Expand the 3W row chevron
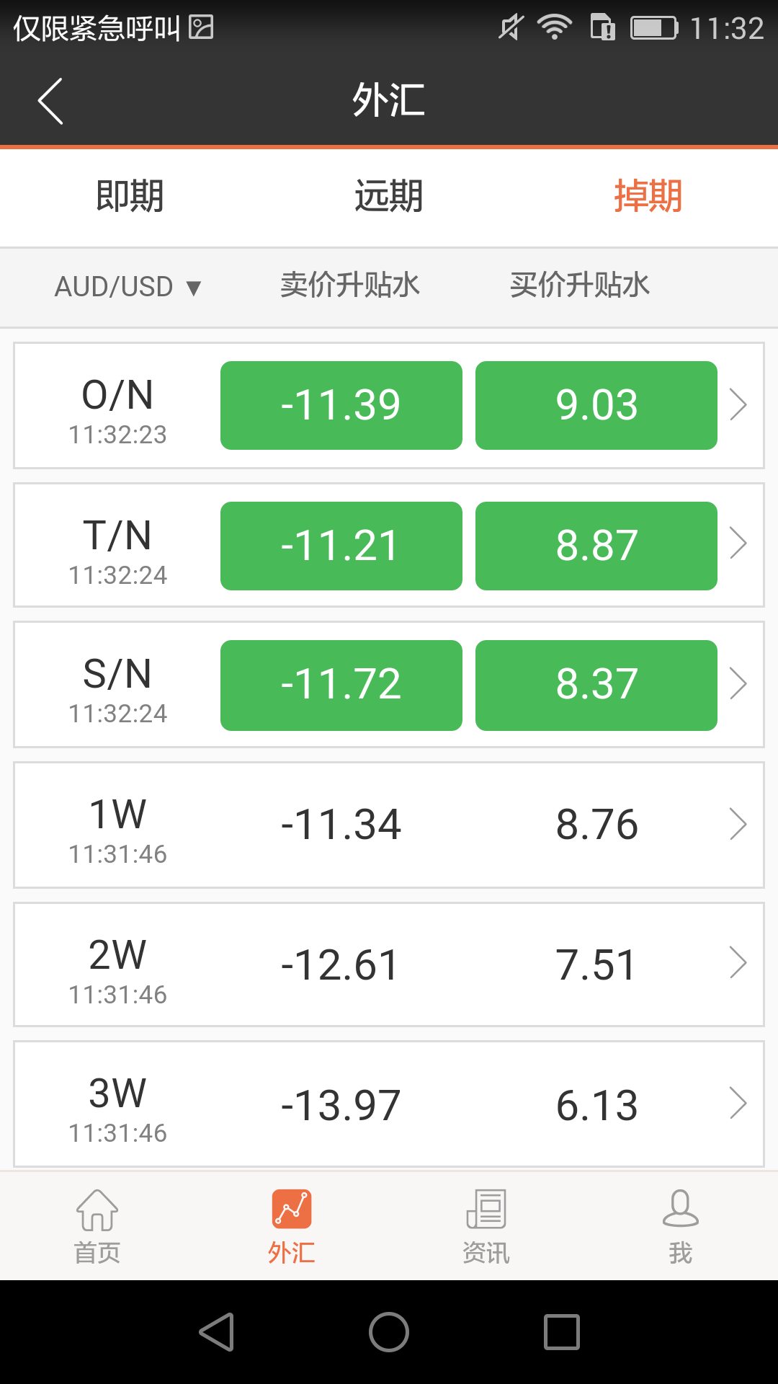This screenshot has height=1384, width=778. [x=738, y=1104]
